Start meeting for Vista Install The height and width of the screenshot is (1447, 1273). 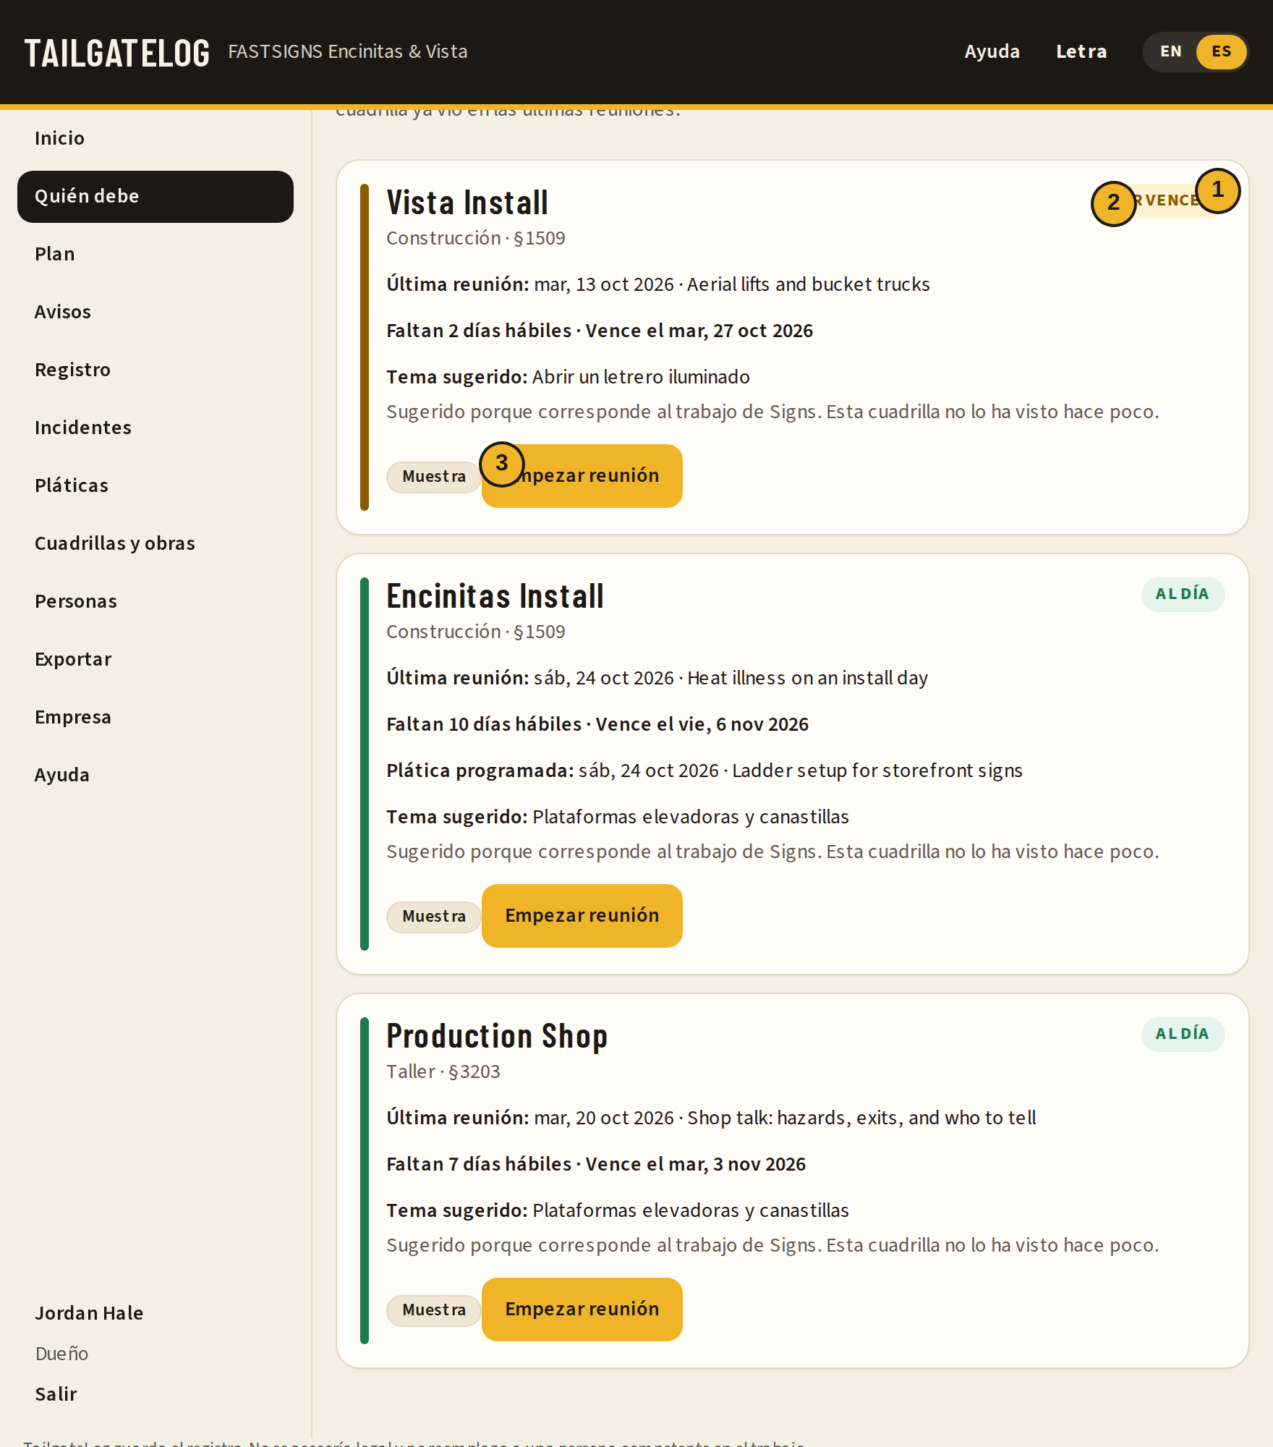pos(582,476)
